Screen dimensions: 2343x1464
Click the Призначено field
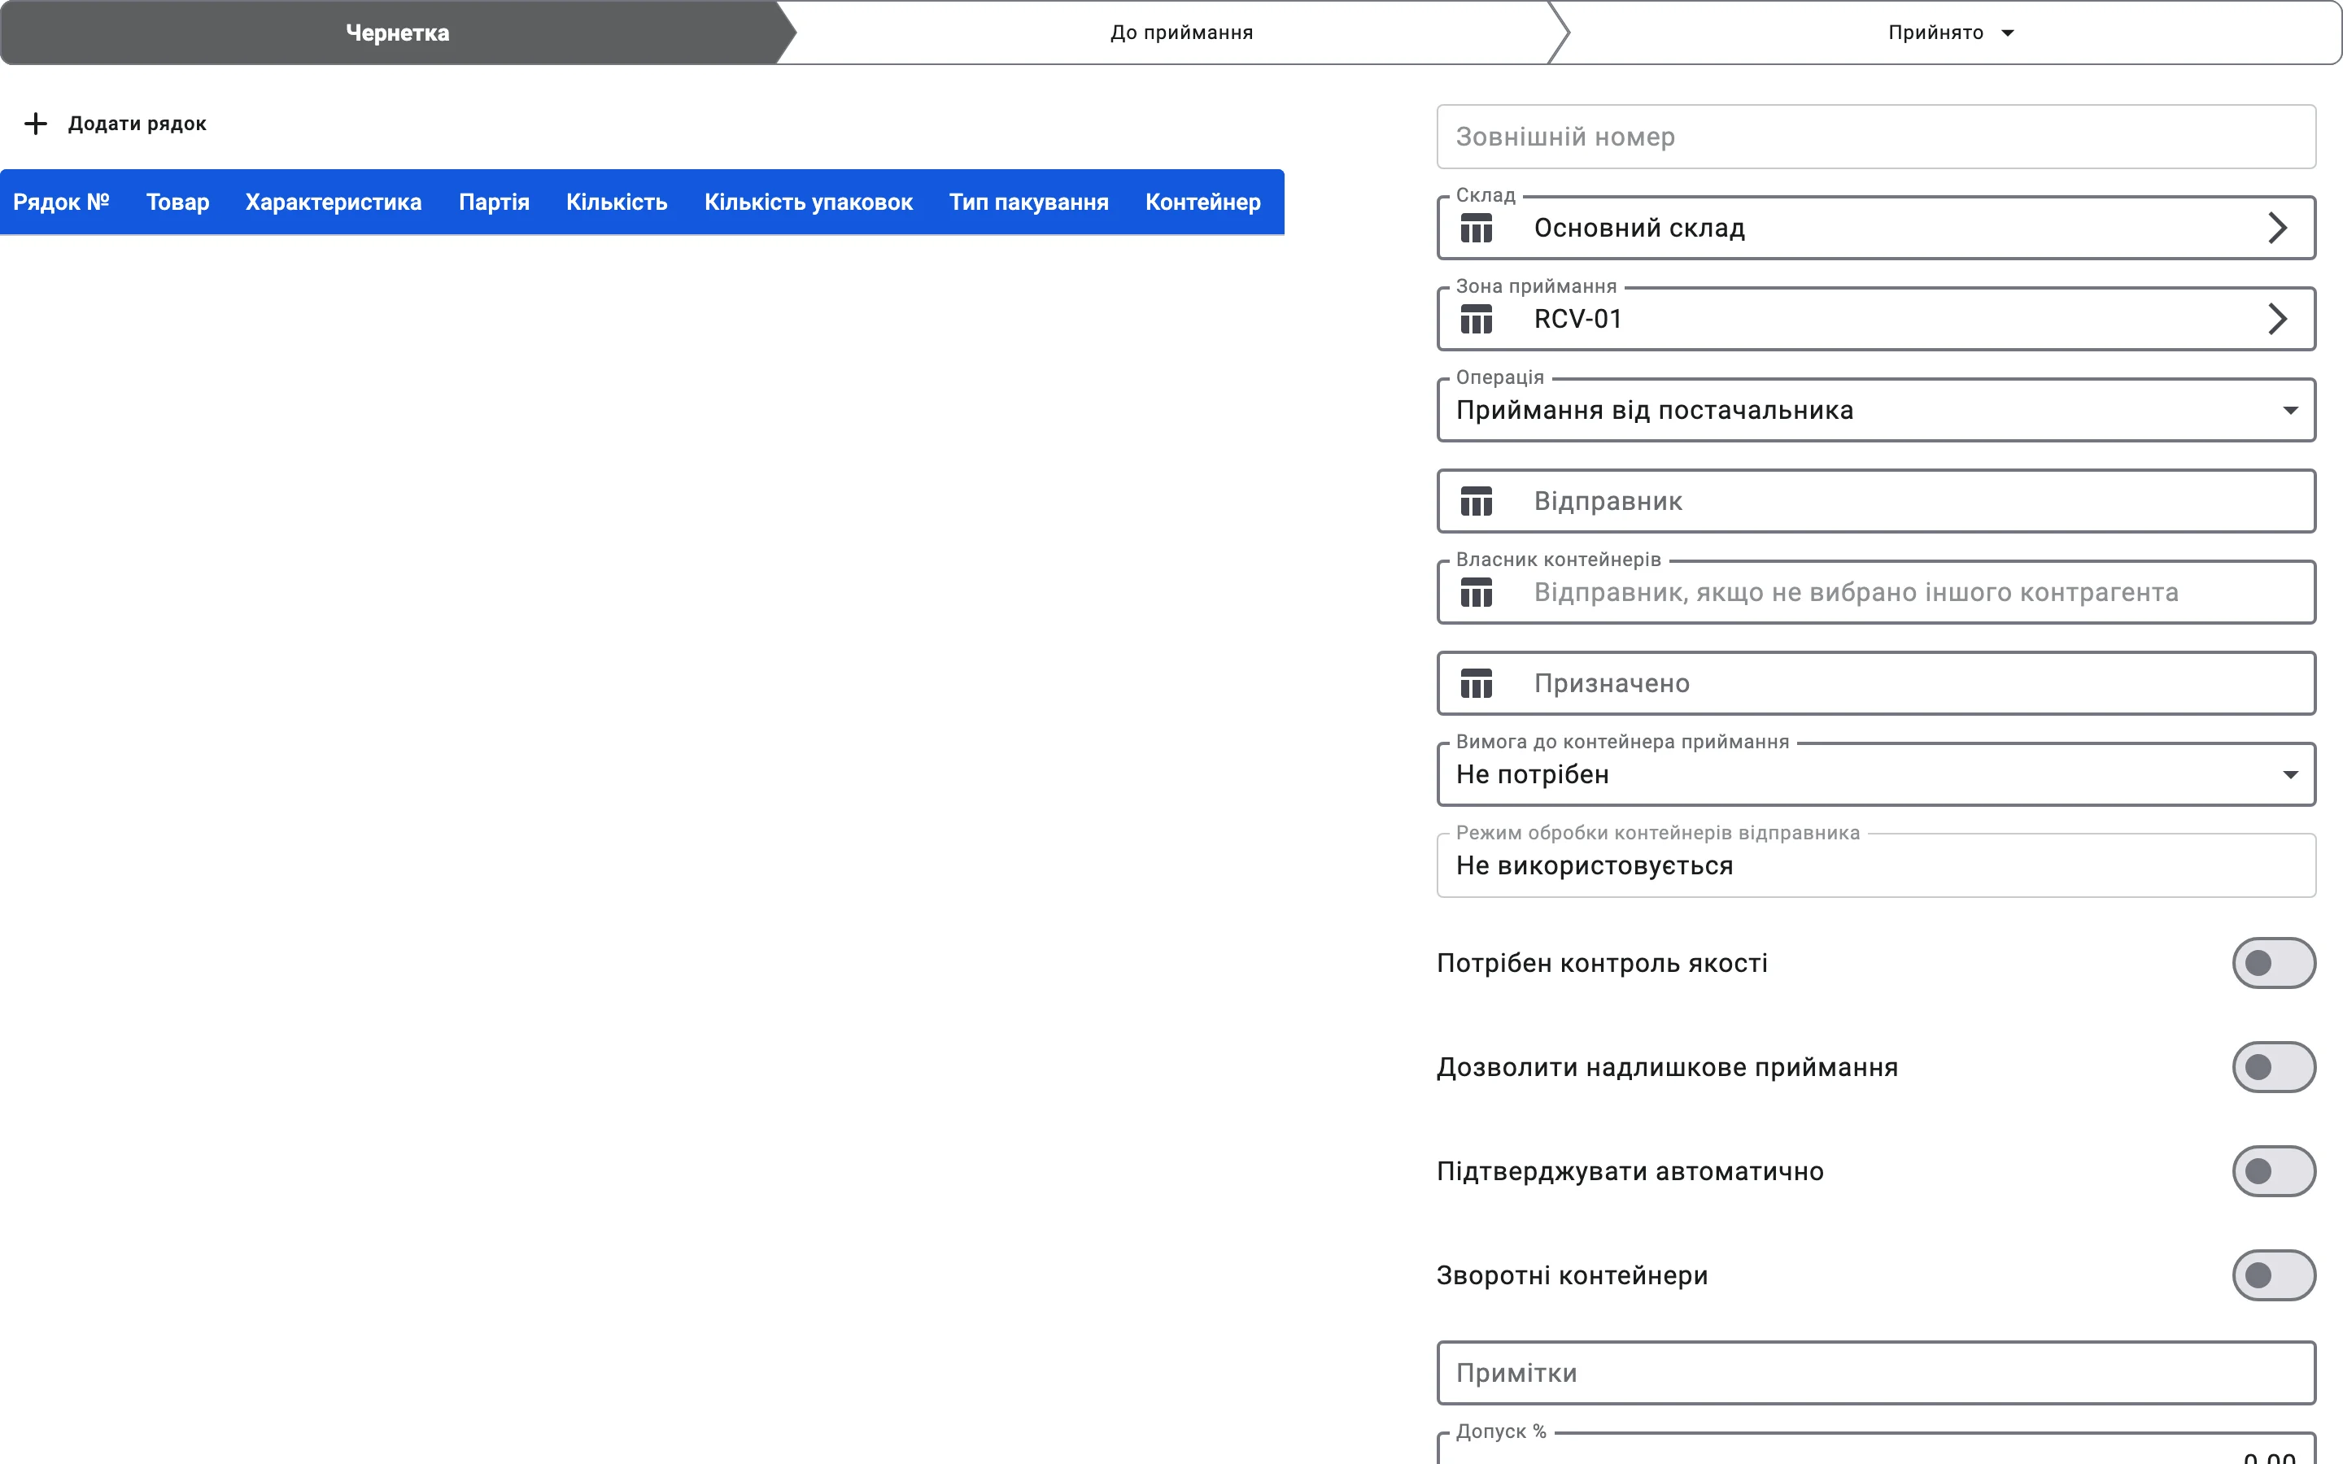(x=1875, y=683)
